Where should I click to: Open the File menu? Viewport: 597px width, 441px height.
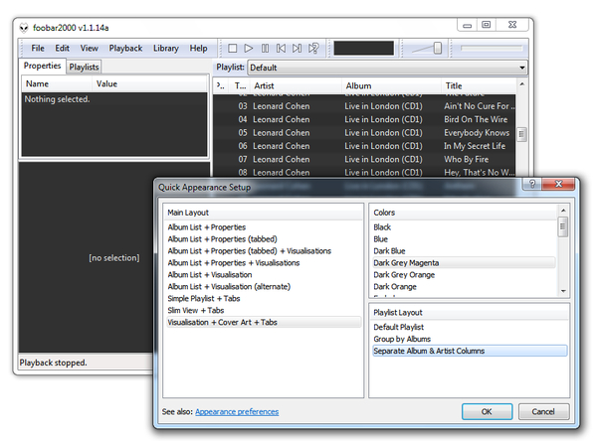[x=38, y=49]
